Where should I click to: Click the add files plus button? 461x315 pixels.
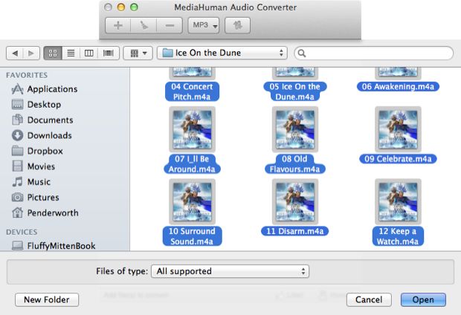coord(117,25)
